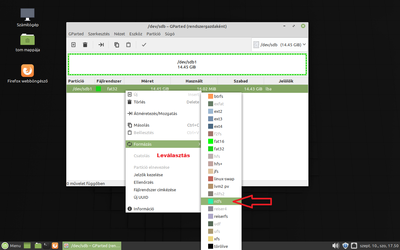The width and height of the screenshot is (400, 250).
Task: Open the panel clock showing szept. 10.
Action: pos(379,246)
